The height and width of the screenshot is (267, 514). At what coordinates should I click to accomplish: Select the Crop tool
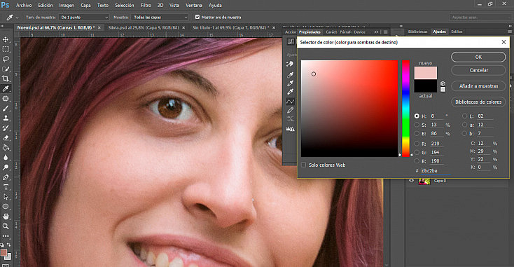6,78
